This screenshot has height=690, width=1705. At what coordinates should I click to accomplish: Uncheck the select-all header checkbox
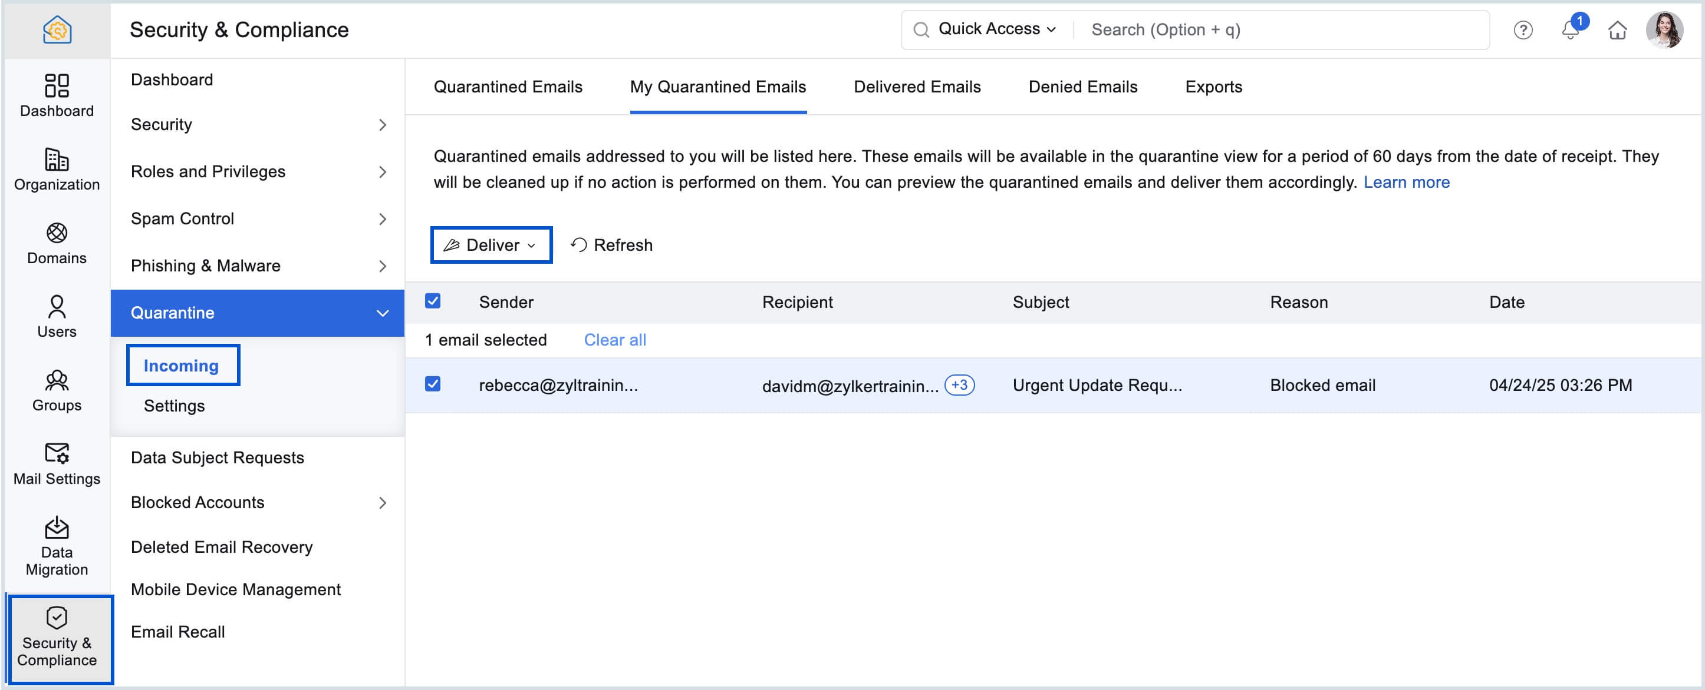point(433,301)
